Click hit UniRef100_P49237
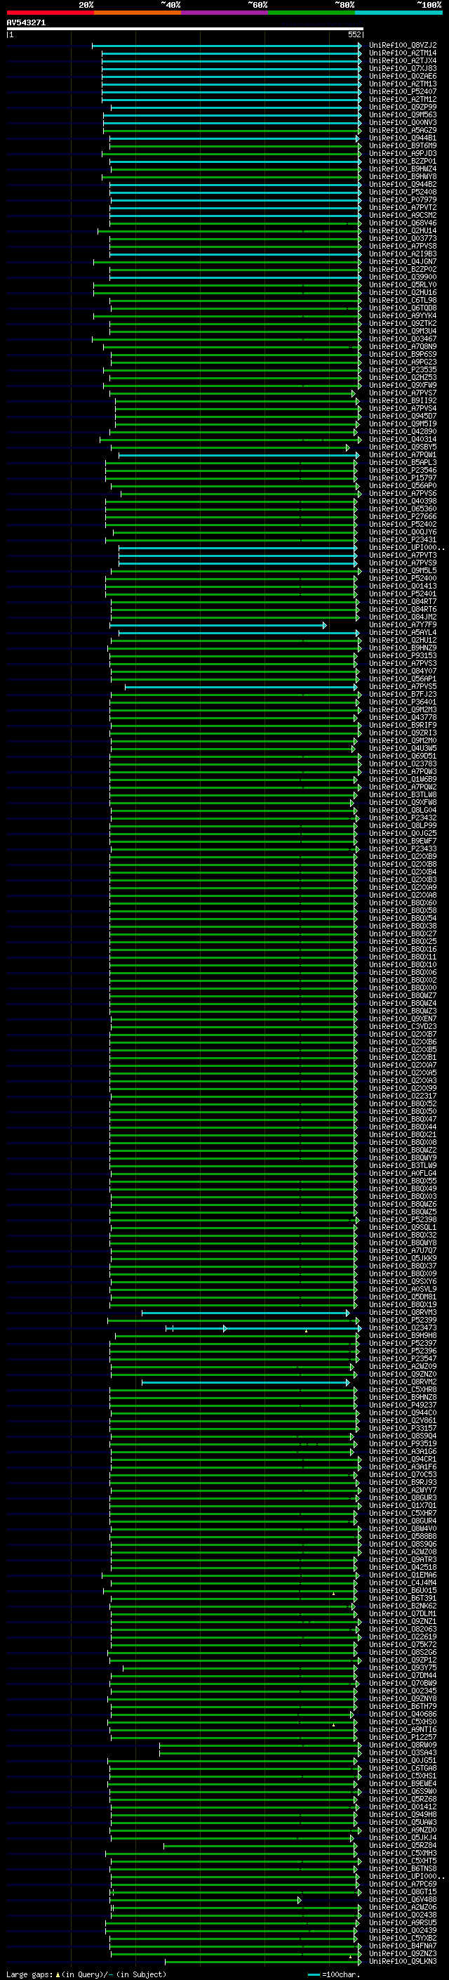 tap(403, 1405)
